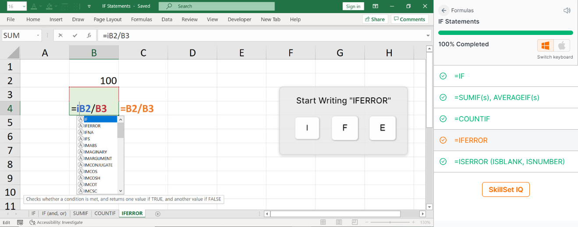578x227 pixels.
Task: Expand the formula bar with the chevron
Action: 428,36
